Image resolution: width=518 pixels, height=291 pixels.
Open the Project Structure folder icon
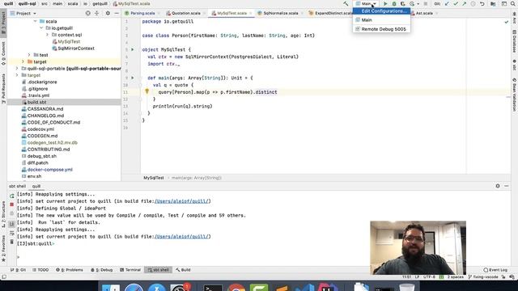tap(493, 3)
